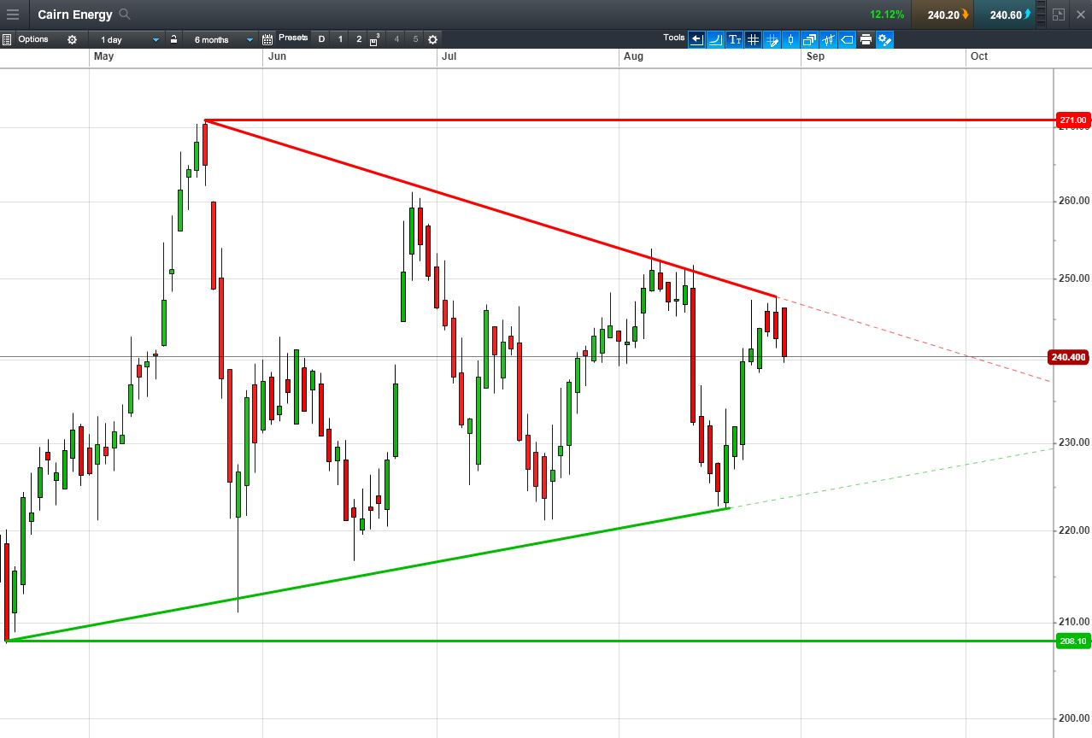Screen dimensions: 1092x738
Task: Click the 230.00 price axis label
Action: [1072, 442]
